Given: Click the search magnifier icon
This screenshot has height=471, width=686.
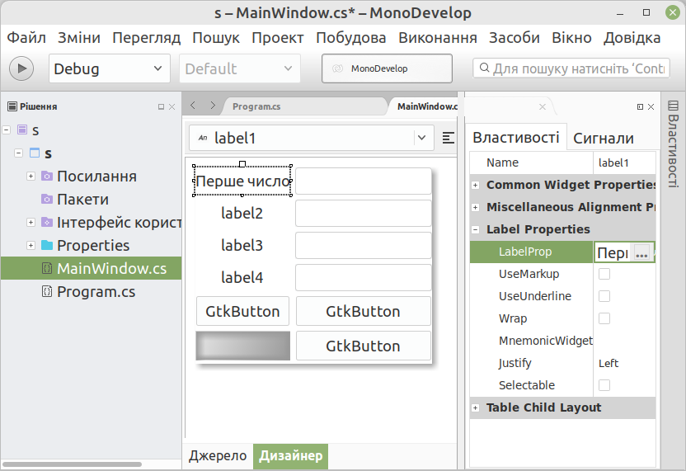Looking at the screenshot, I should pyautogui.click(x=484, y=68).
